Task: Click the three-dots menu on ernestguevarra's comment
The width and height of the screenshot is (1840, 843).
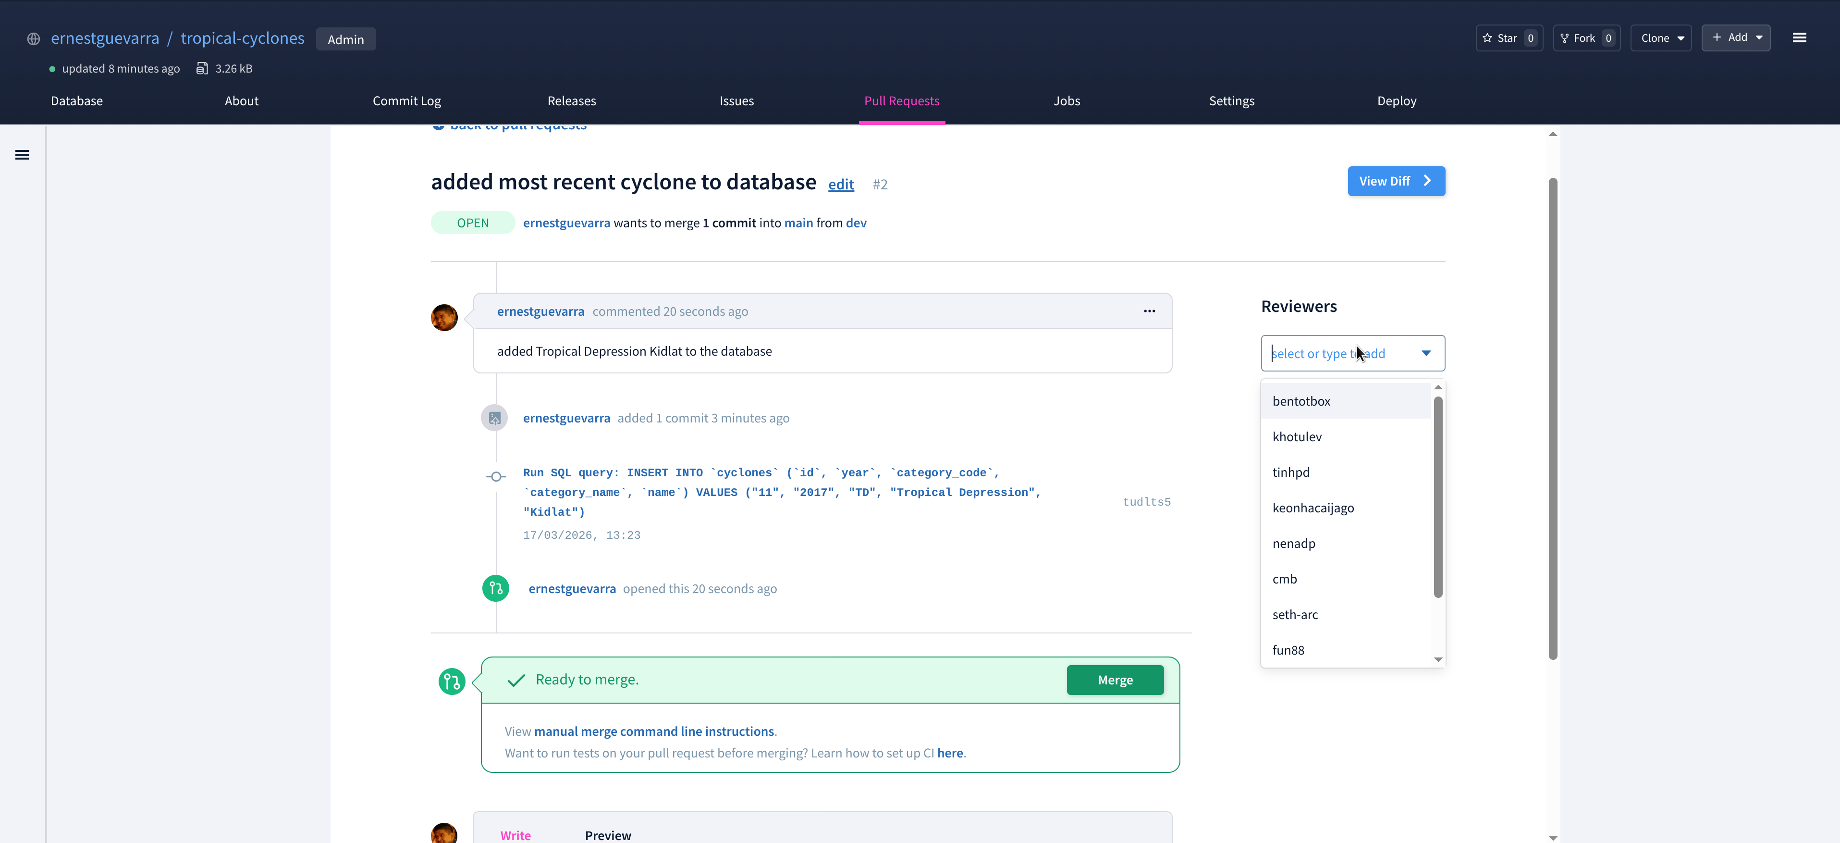Action: (x=1149, y=311)
